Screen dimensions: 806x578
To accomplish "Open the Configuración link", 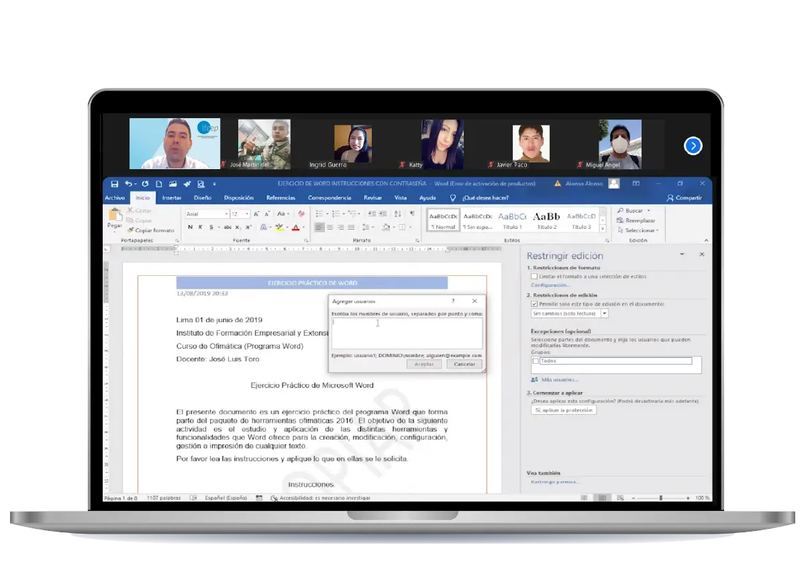I will [551, 285].
